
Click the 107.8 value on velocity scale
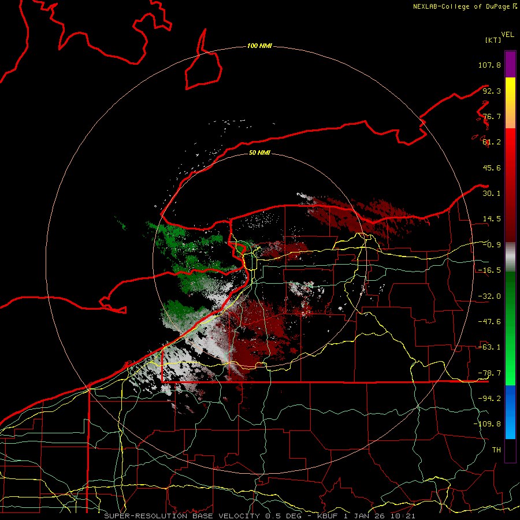[x=489, y=65]
